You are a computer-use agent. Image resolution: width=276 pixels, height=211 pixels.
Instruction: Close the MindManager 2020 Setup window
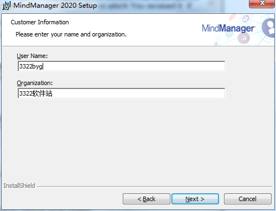click(262, 3)
